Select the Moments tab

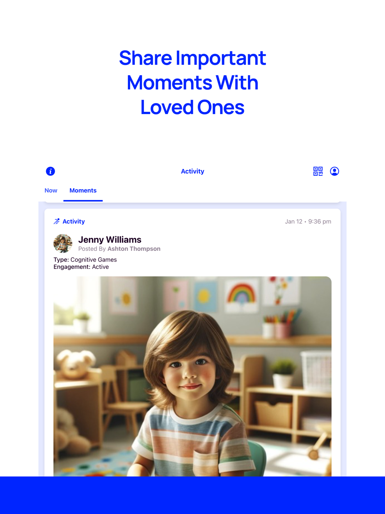pos(83,190)
